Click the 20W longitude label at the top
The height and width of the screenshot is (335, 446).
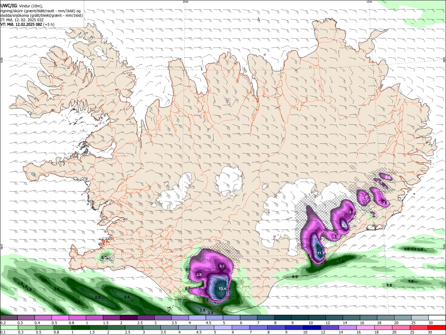click(185, 2)
